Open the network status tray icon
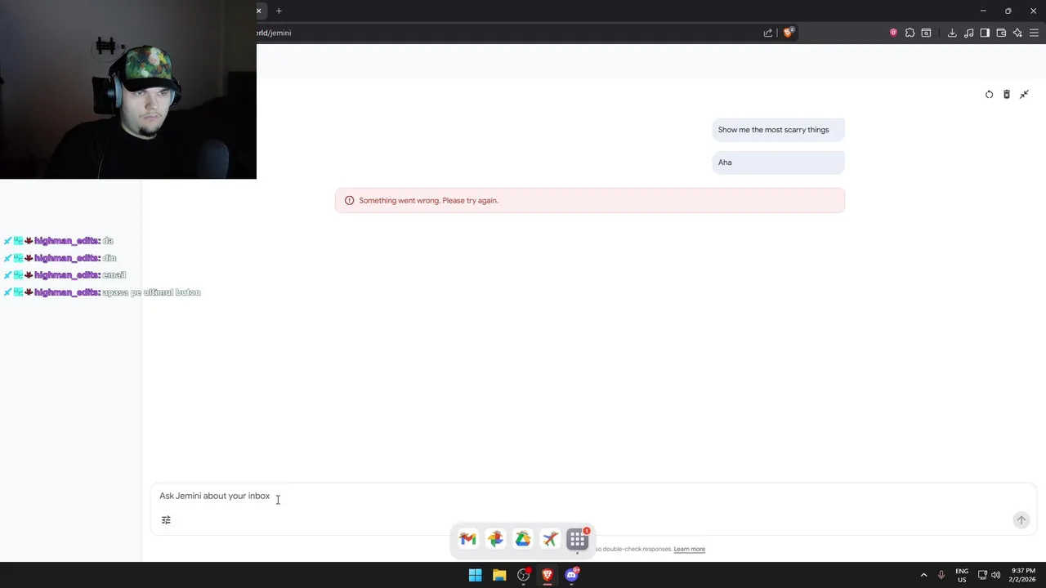1046x588 pixels. [x=982, y=575]
